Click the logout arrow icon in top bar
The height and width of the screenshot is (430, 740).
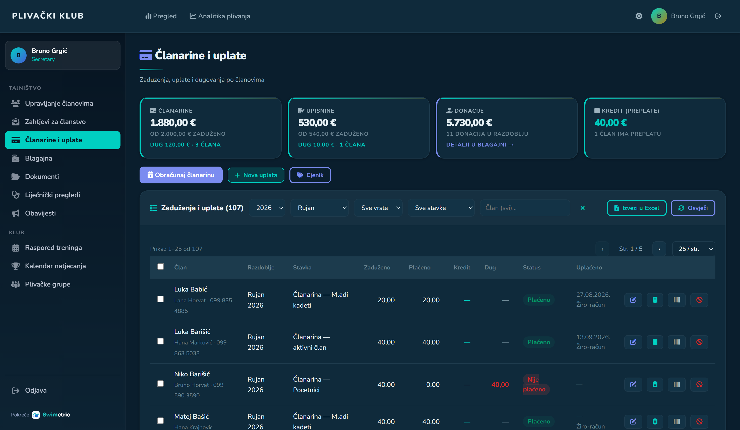point(718,16)
